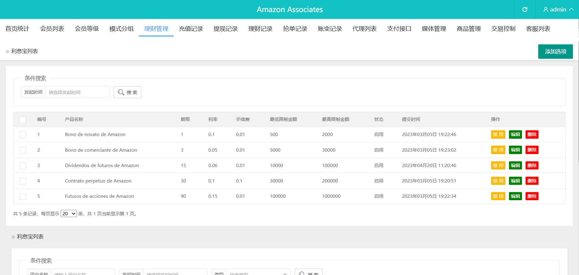Edit Futuros de acciones de Amazon
This screenshot has height=275, width=579.
(x=515, y=196)
